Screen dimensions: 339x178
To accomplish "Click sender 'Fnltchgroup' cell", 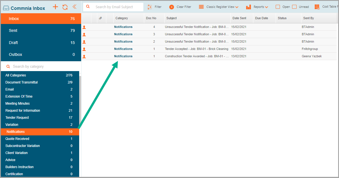I will coord(310,49).
